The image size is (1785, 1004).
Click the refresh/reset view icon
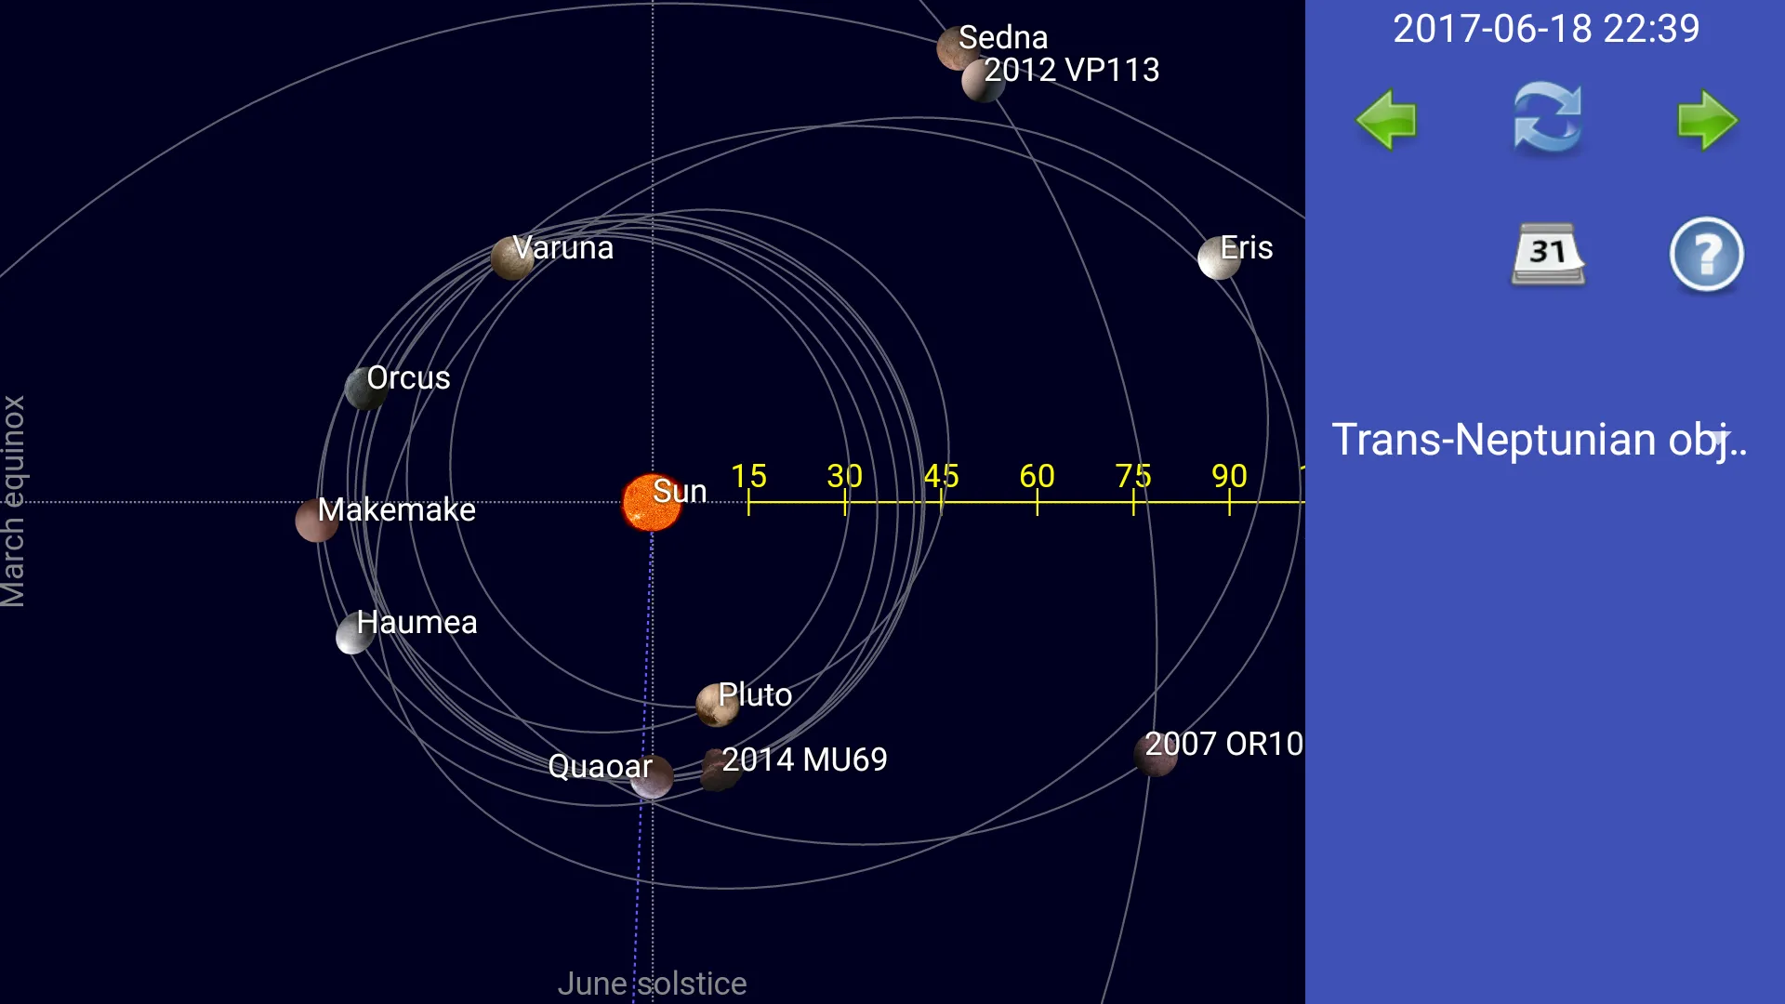[x=1546, y=118]
